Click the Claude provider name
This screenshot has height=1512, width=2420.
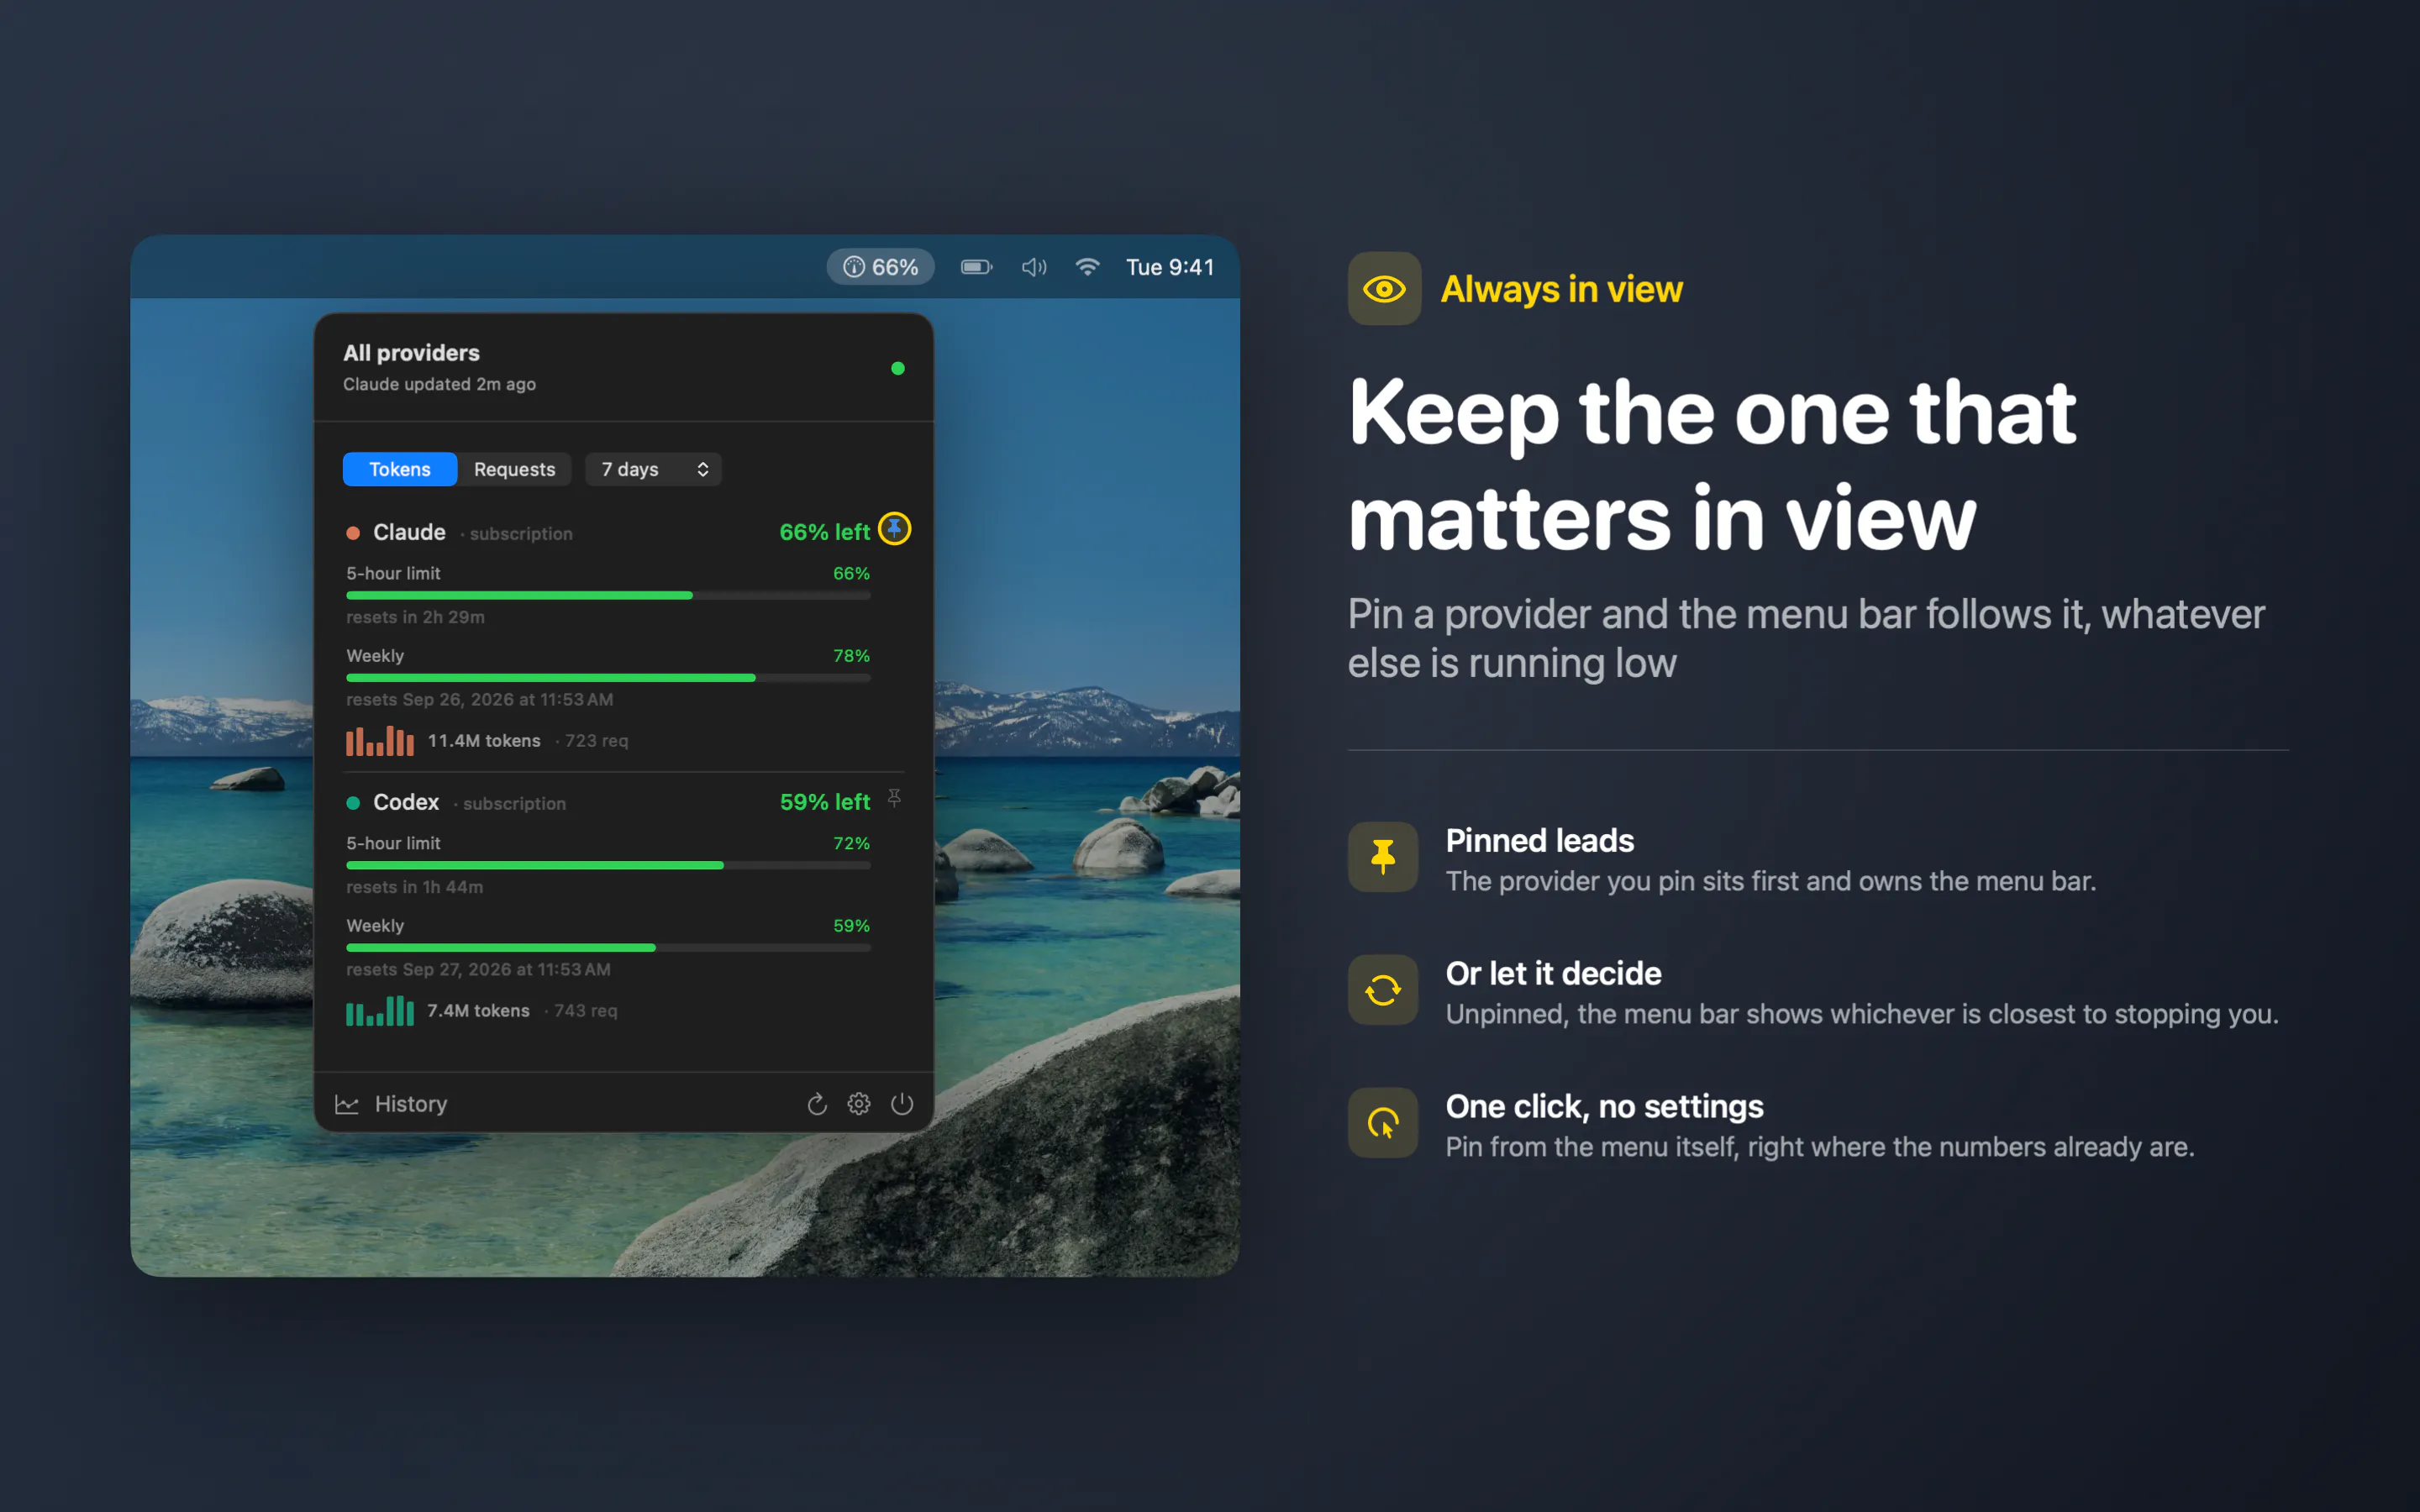point(409,532)
